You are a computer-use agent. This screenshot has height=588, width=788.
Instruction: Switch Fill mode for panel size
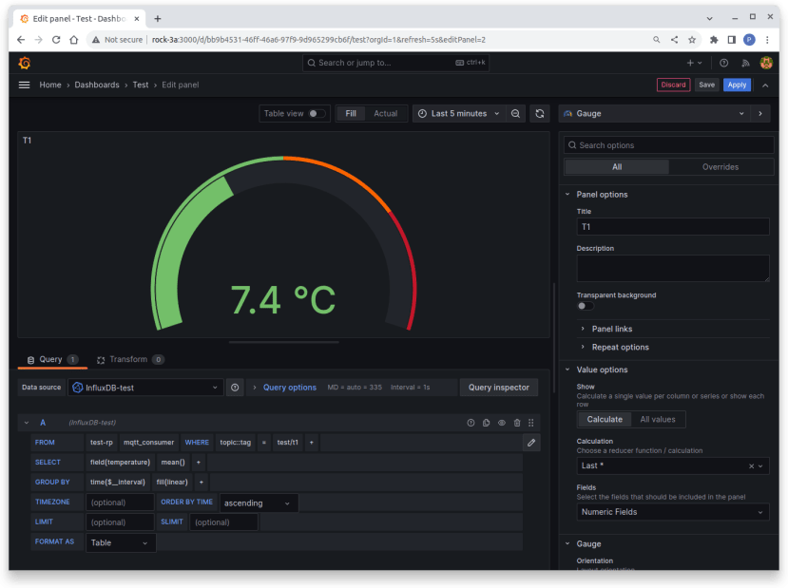point(353,113)
